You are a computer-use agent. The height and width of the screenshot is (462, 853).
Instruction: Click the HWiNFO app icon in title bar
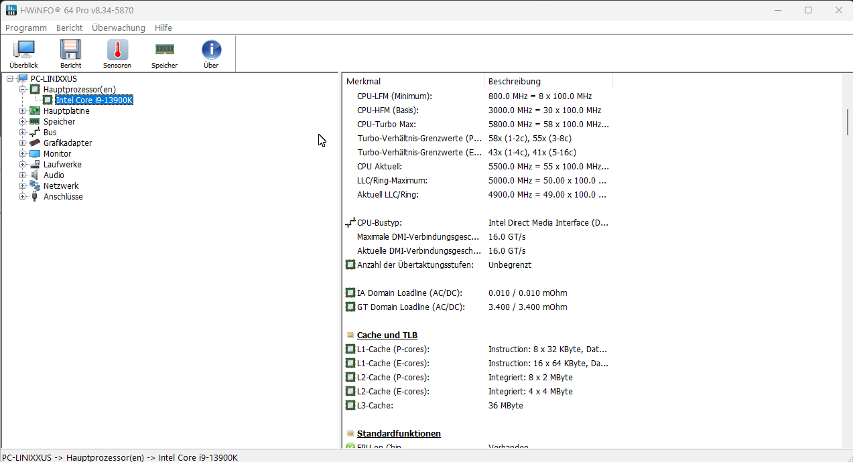pyautogui.click(x=11, y=10)
